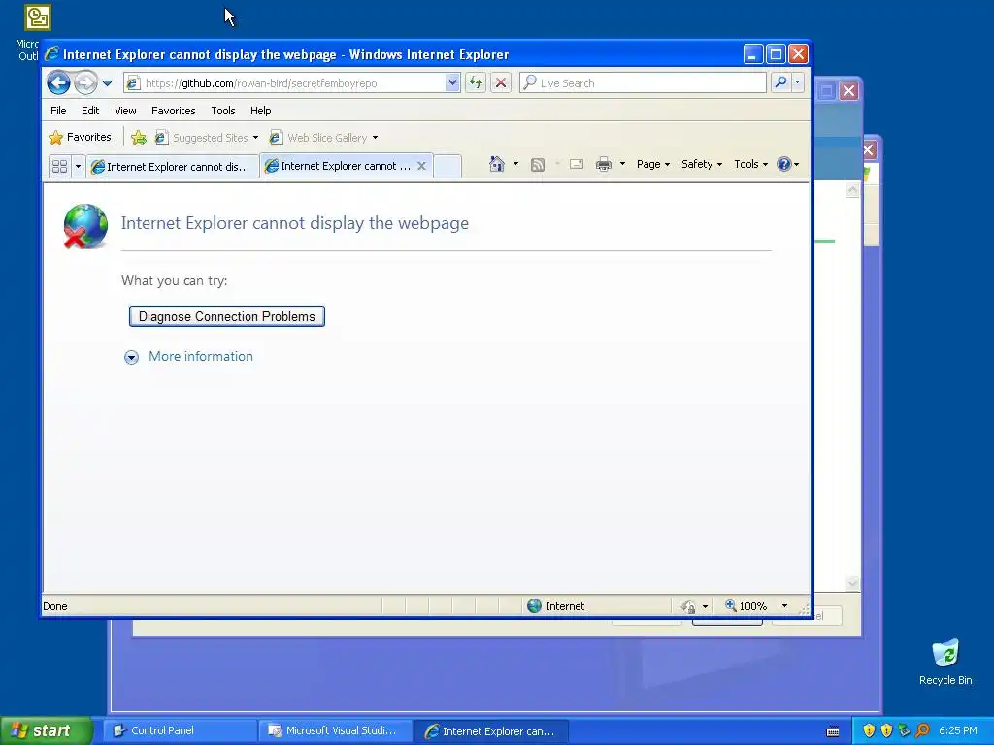
Task: Open the Favorites center star button
Action: (x=80, y=138)
